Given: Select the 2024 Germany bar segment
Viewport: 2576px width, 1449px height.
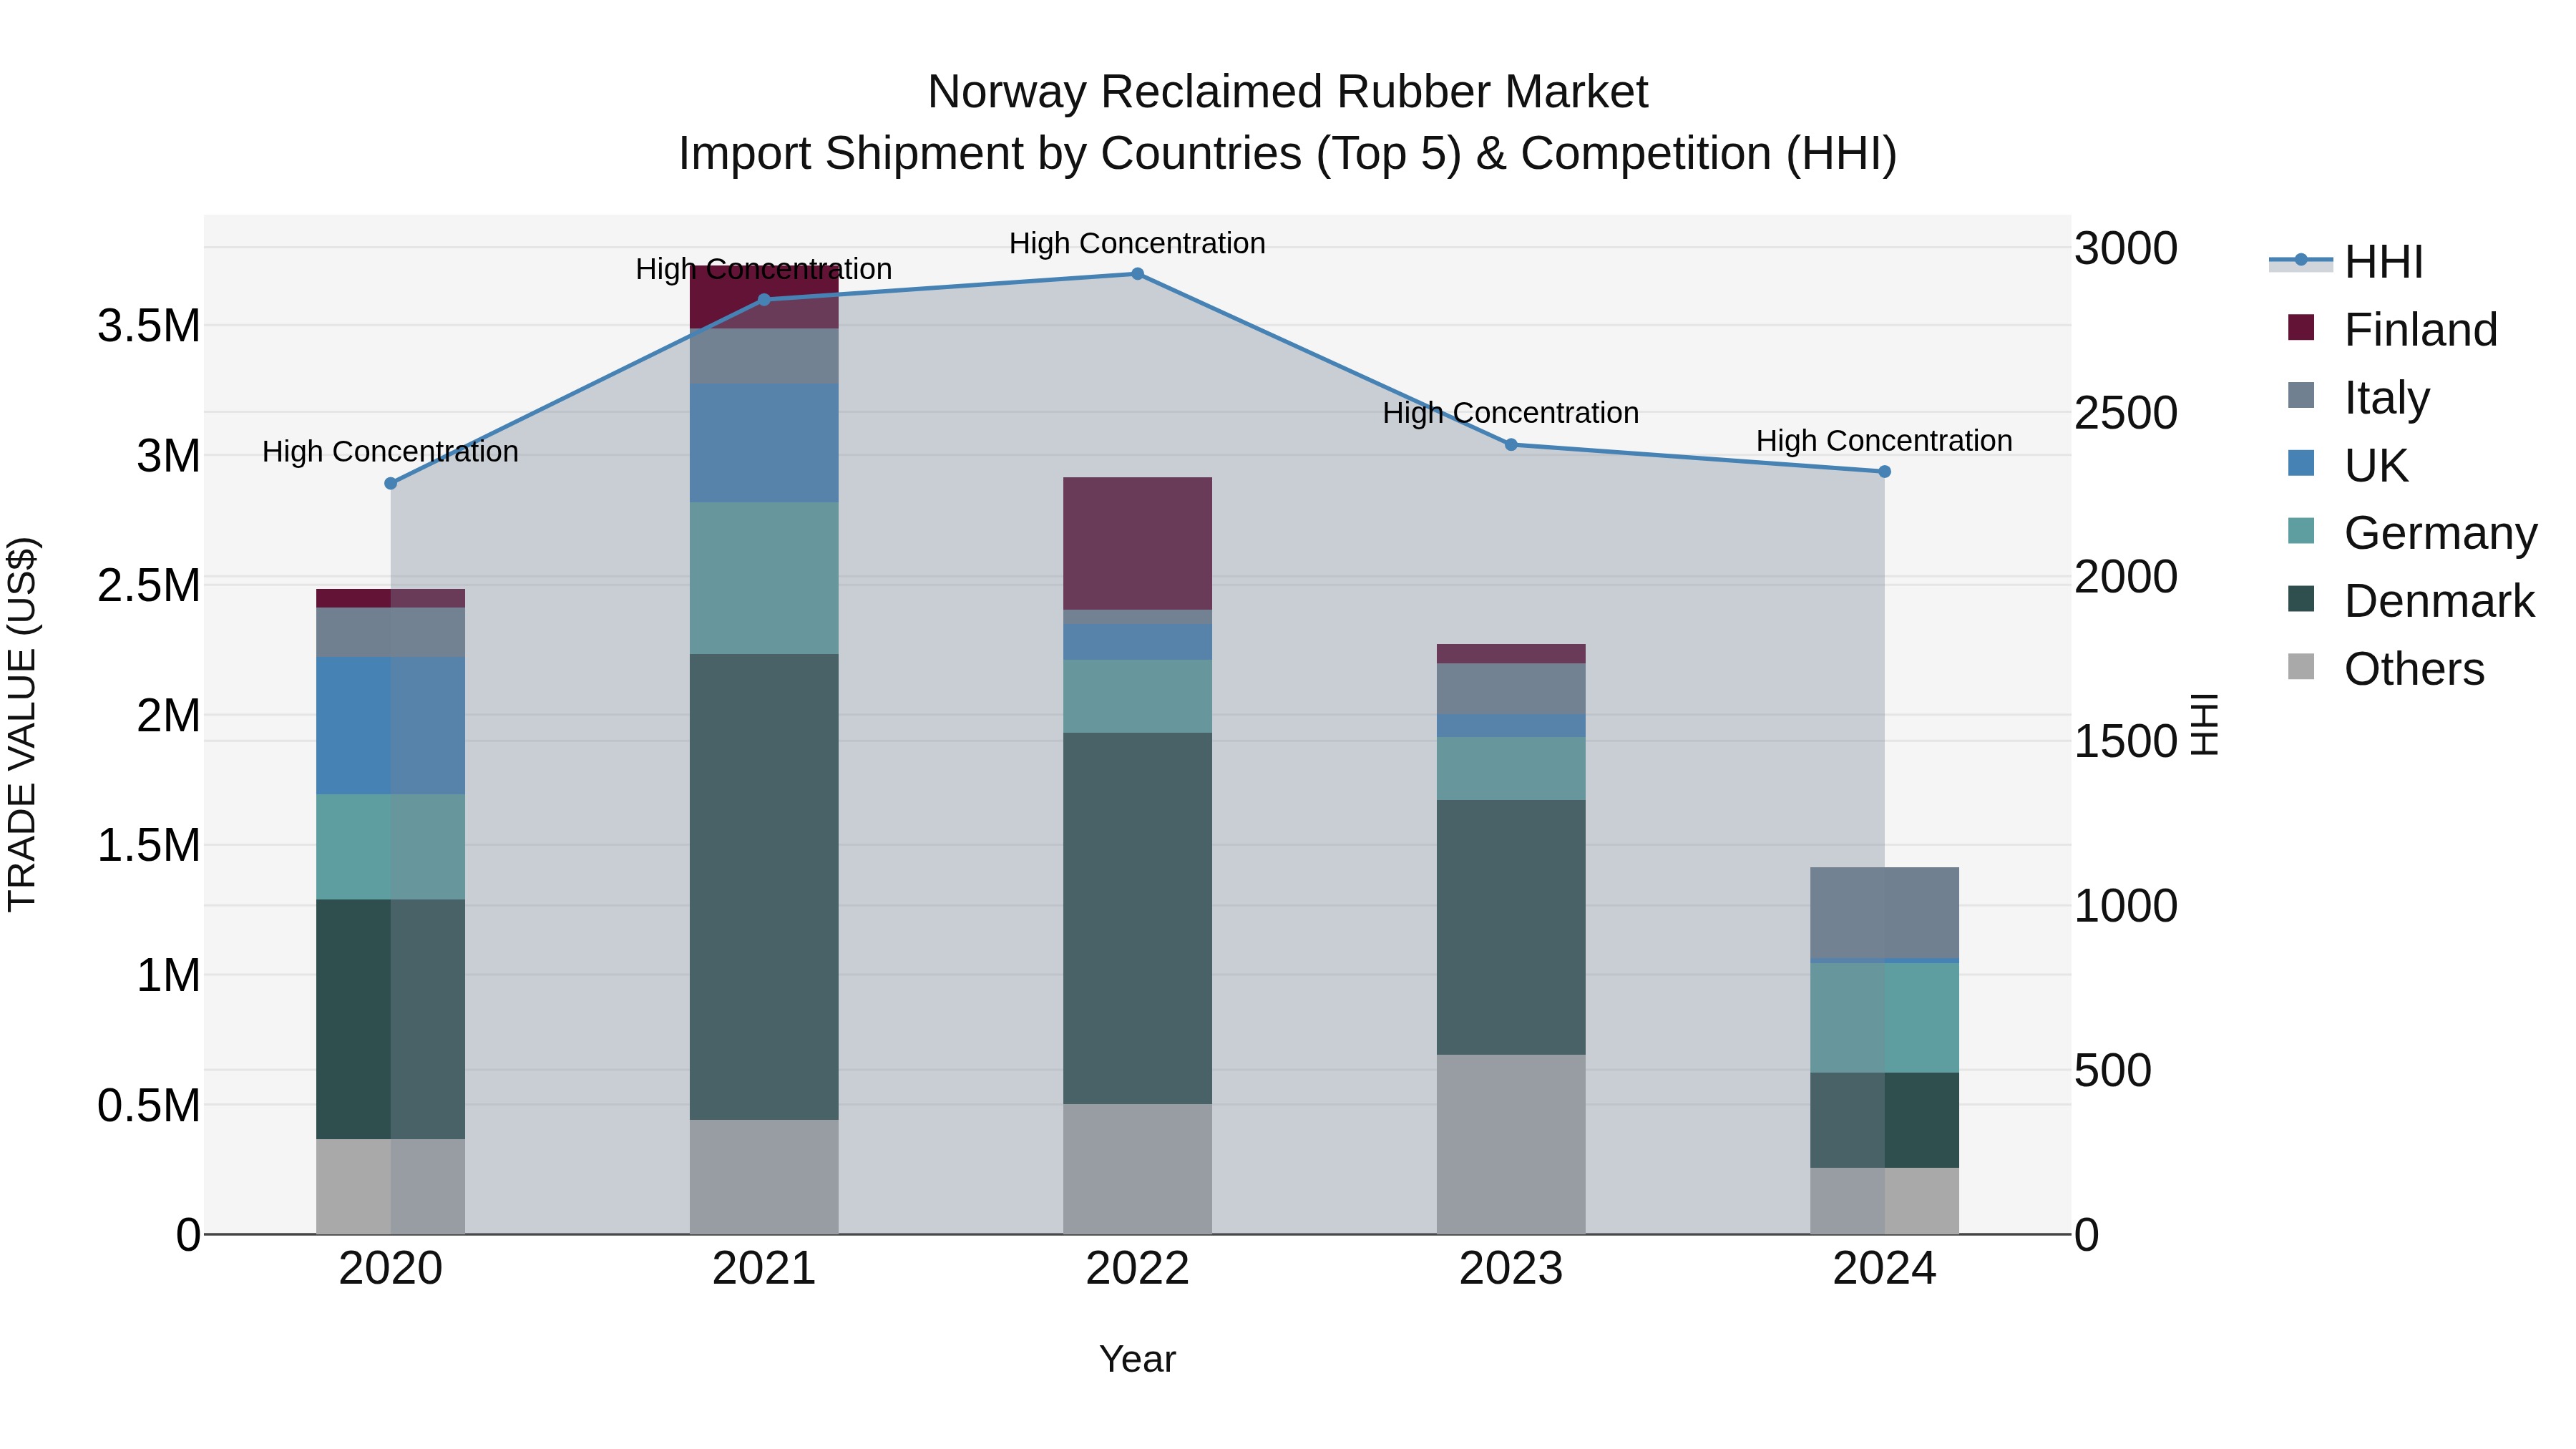Looking at the screenshot, I should 1884,1018.
